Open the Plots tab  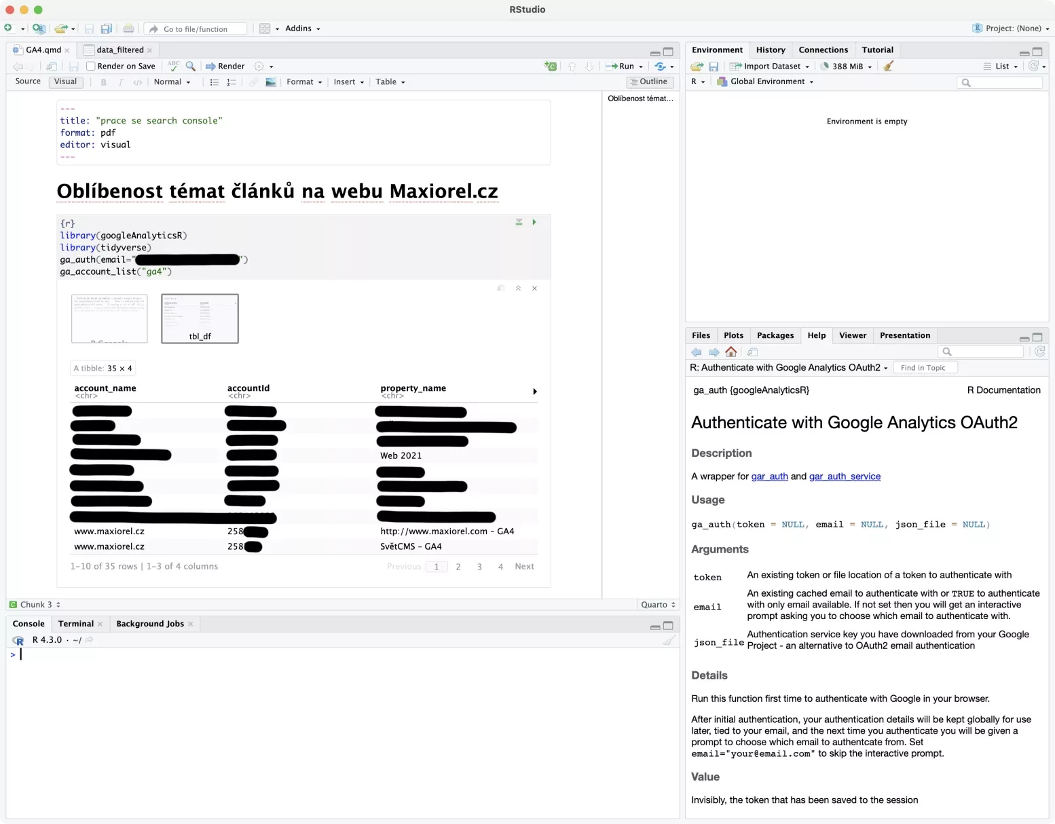click(x=733, y=335)
